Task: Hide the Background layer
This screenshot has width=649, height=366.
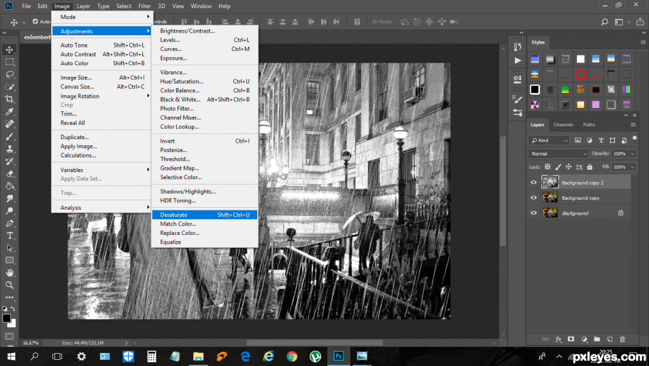Action: (533, 213)
